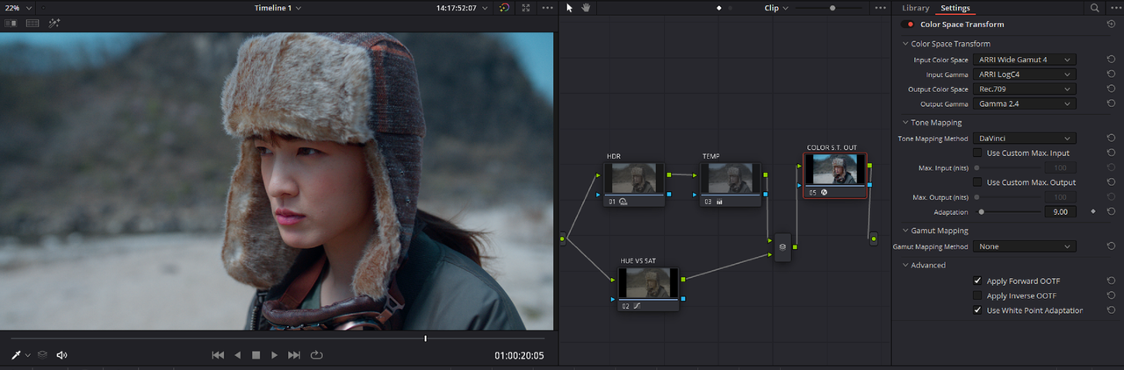This screenshot has height=370, width=1124.
Task: Toggle loop playback
Action: pyautogui.click(x=317, y=355)
